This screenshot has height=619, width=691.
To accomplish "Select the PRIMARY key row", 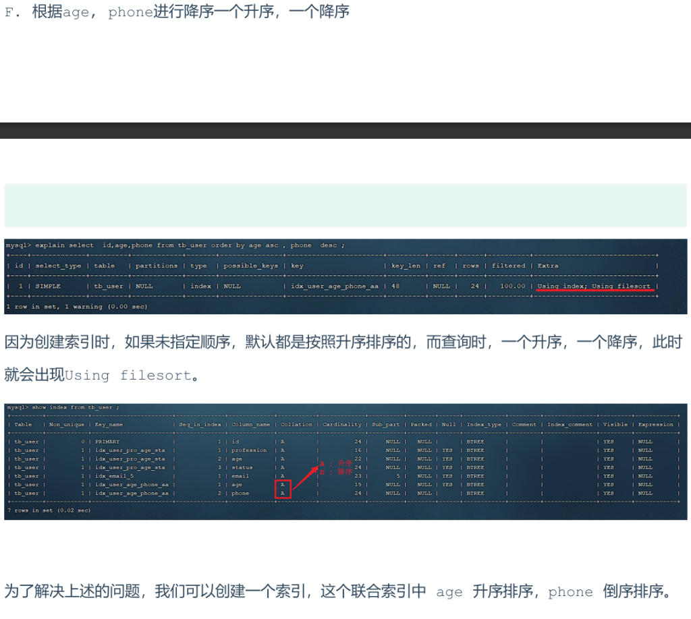I will tap(107, 442).
